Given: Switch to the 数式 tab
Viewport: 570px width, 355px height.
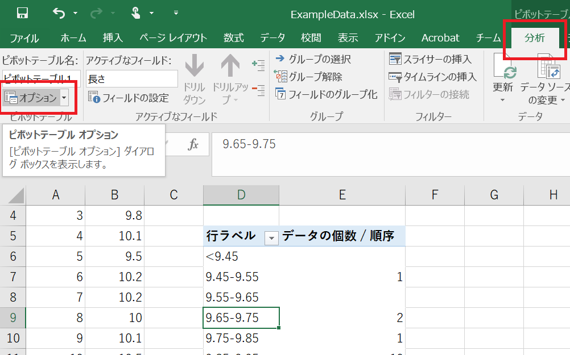Looking at the screenshot, I should 233,37.
